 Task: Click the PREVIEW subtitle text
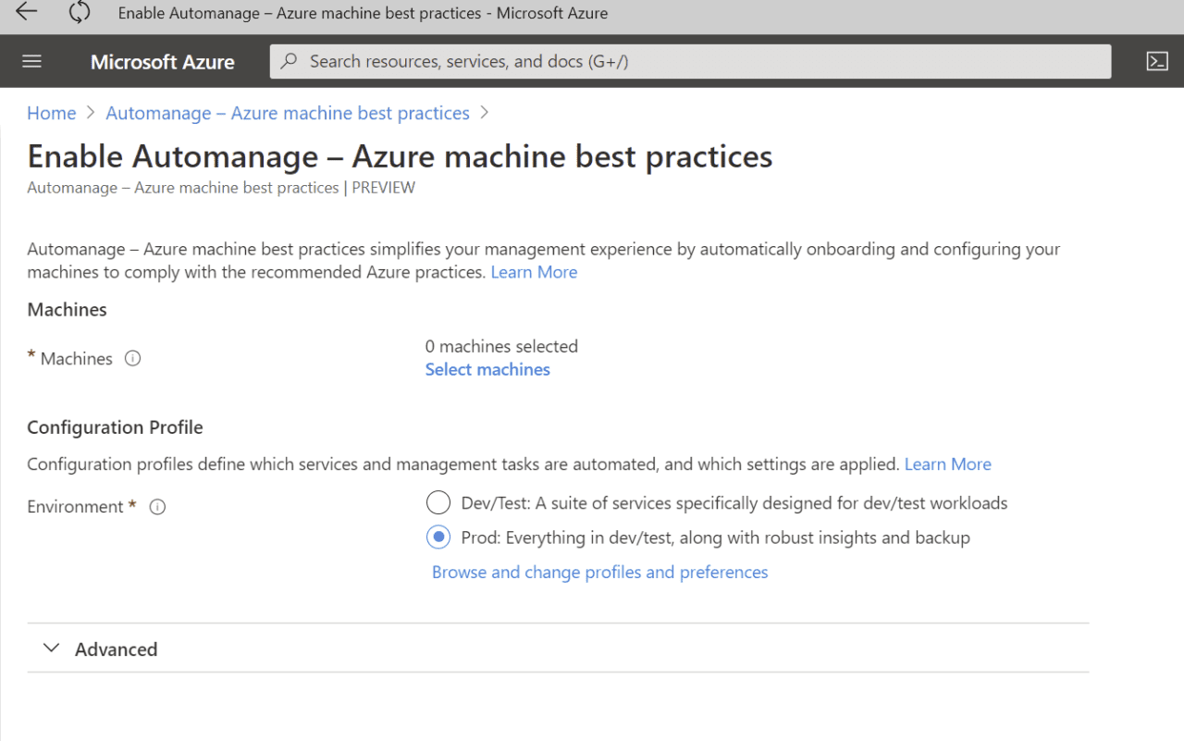(x=384, y=188)
